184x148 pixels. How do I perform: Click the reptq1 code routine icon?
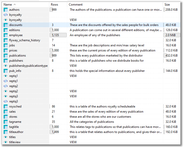click(x=6, y=81)
